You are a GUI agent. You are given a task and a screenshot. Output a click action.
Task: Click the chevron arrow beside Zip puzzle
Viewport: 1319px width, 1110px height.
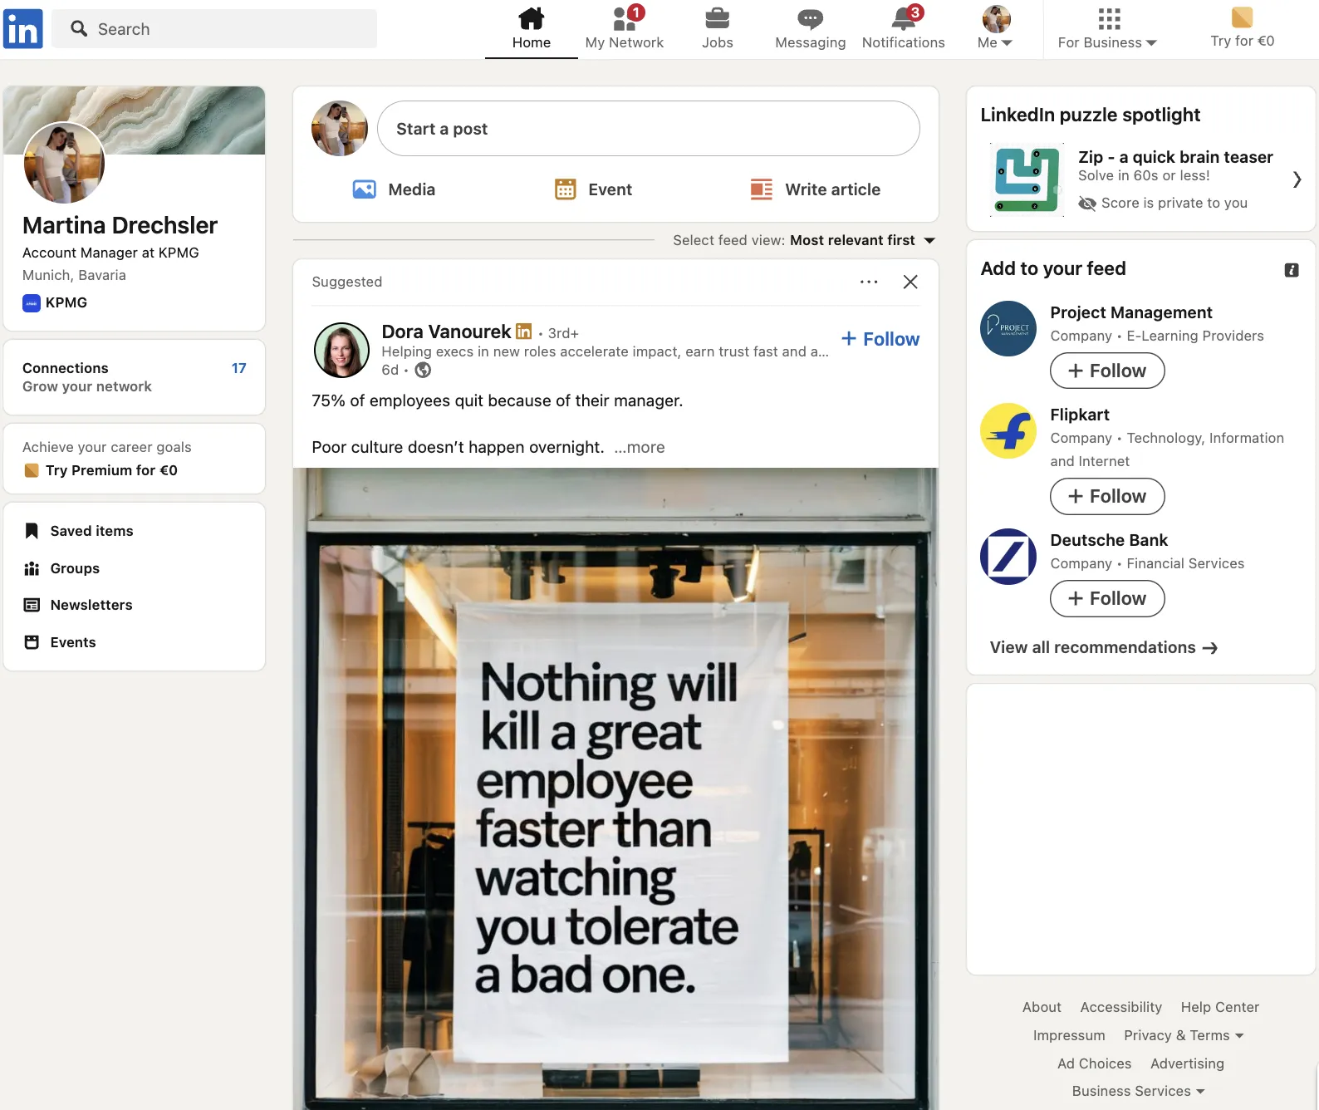1297,179
